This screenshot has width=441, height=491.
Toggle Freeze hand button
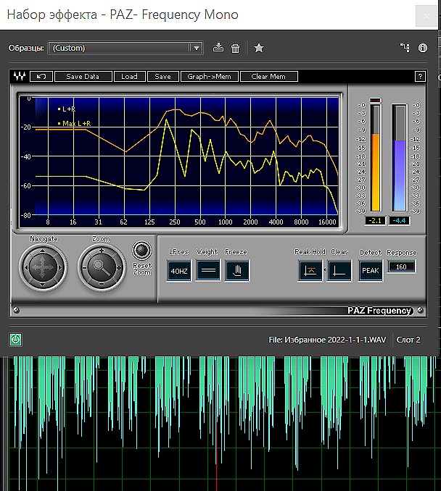tap(237, 271)
